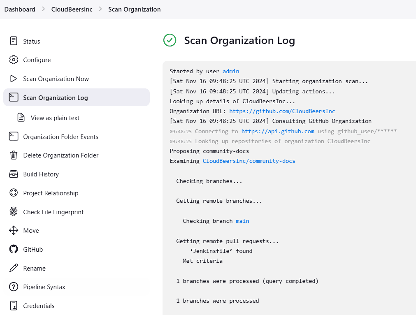Go to Dashboard breadcrumb
Image resolution: width=416 pixels, height=315 pixels.
(x=20, y=9)
